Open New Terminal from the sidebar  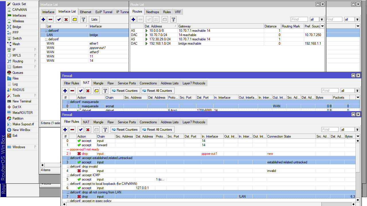tap(22, 101)
